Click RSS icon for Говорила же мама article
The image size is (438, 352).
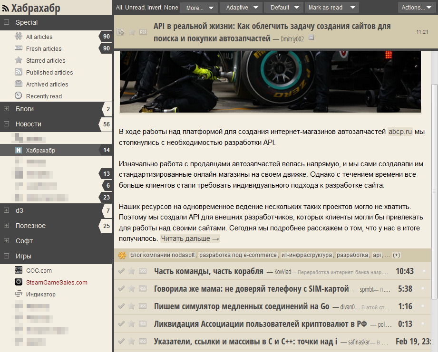[143, 288]
